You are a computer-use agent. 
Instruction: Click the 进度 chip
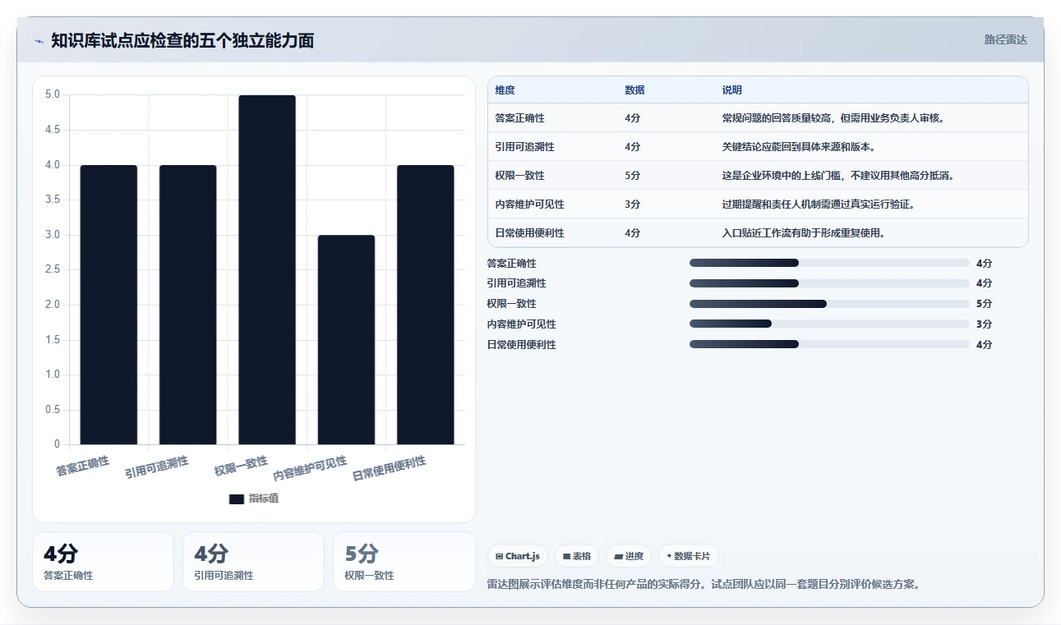629,556
